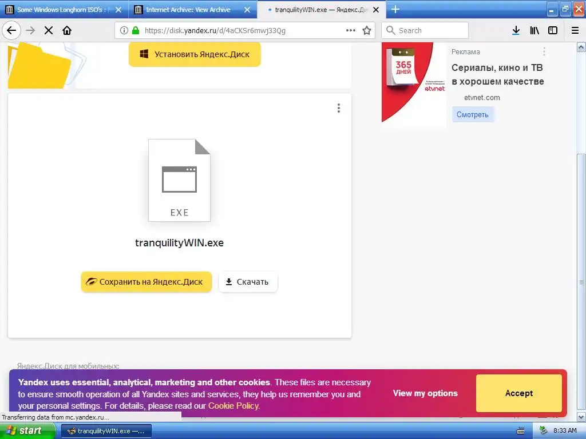Close the tranquilityWIN.exe Yandex tab
Viewport: 586px width, 439px height.
point(376,10)
